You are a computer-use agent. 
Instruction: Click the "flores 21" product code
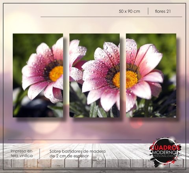tap(163, 11)
